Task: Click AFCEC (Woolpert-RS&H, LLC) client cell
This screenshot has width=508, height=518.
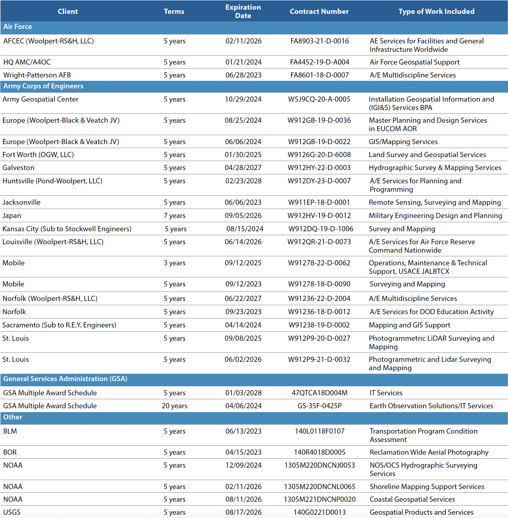Action: [x=49, y=41]
